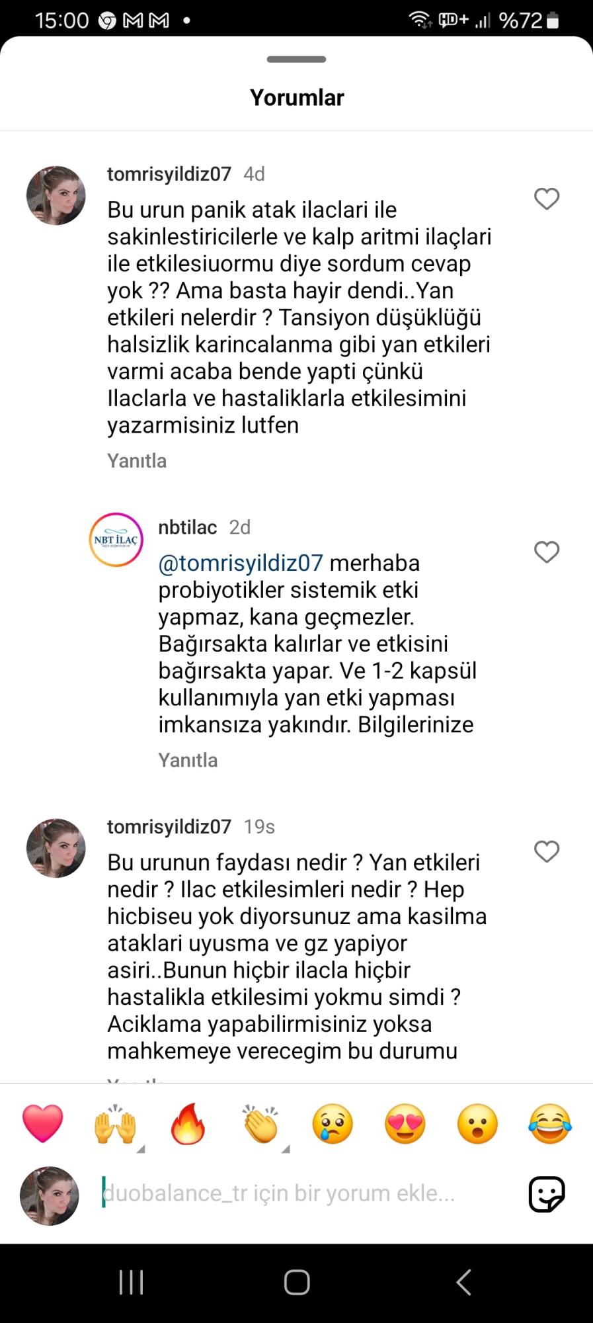
Task: Like tomrisyildiz07's first comment with the heart
Action: point(546,198)
